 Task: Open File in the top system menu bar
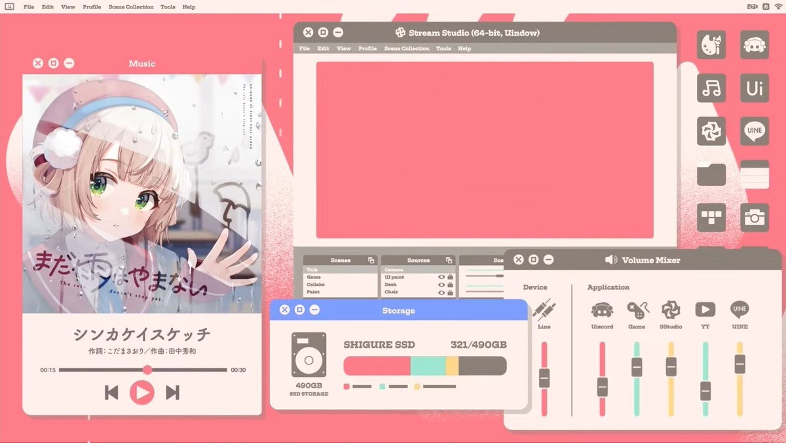(29, 7)
